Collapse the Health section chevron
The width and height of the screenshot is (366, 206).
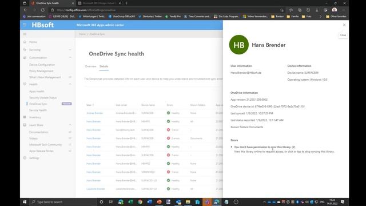[x=70, y=84]
